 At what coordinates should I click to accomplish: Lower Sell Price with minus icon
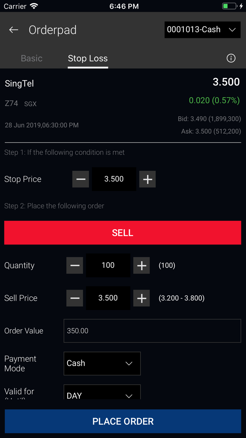pos(75,298)
